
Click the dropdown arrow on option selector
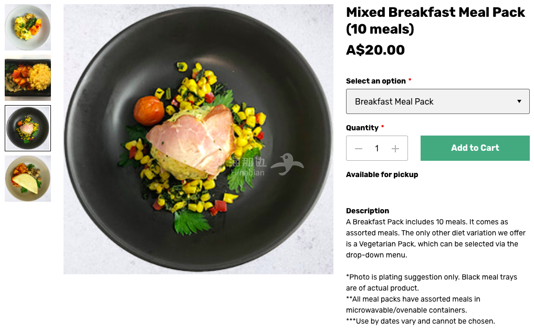[519, 101]
